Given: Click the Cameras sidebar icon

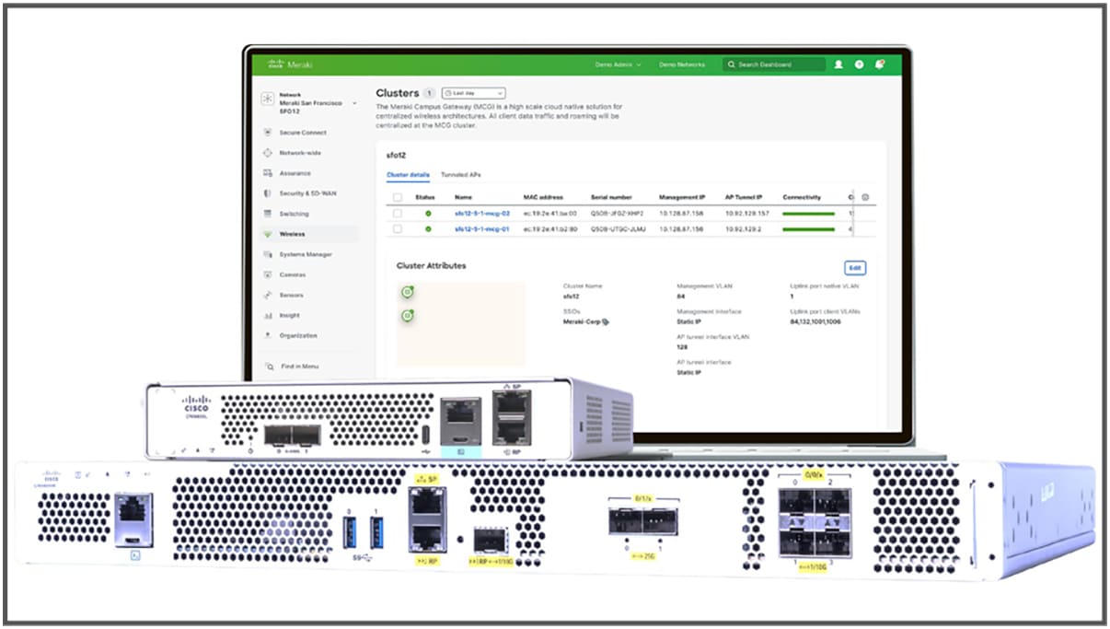Looking at the screenshot, I should 268,274.
